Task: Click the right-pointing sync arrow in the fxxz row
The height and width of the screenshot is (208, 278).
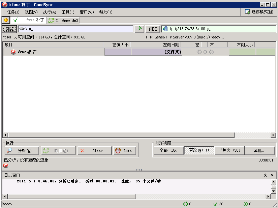Action: [212, 52]
